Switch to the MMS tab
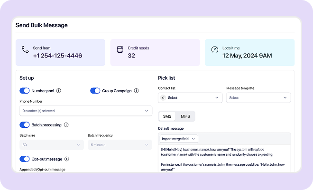This screenshot has width=313, height=190. click(x=185, y=116)
